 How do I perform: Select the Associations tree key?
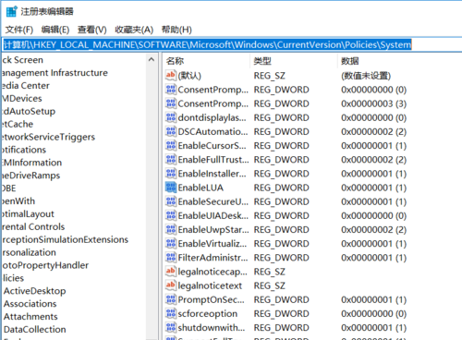tap(30, 304)
